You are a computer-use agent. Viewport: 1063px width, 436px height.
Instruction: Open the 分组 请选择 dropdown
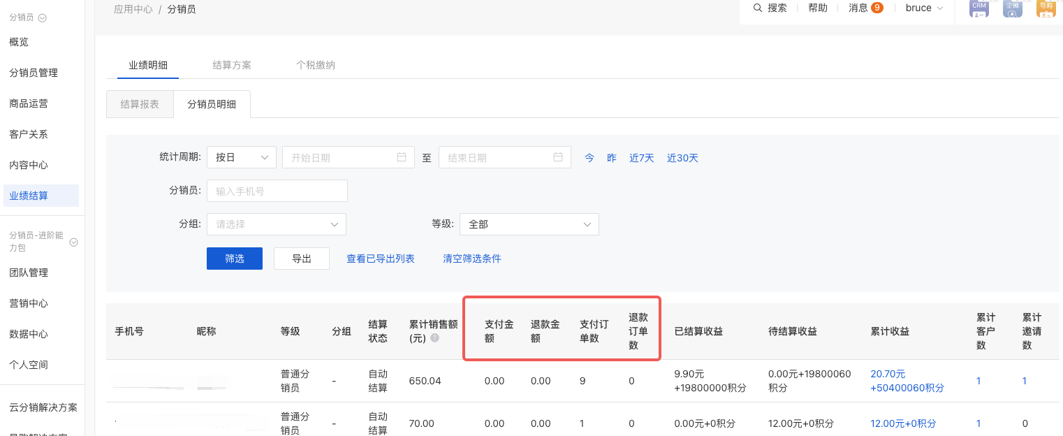click(277, 224)
